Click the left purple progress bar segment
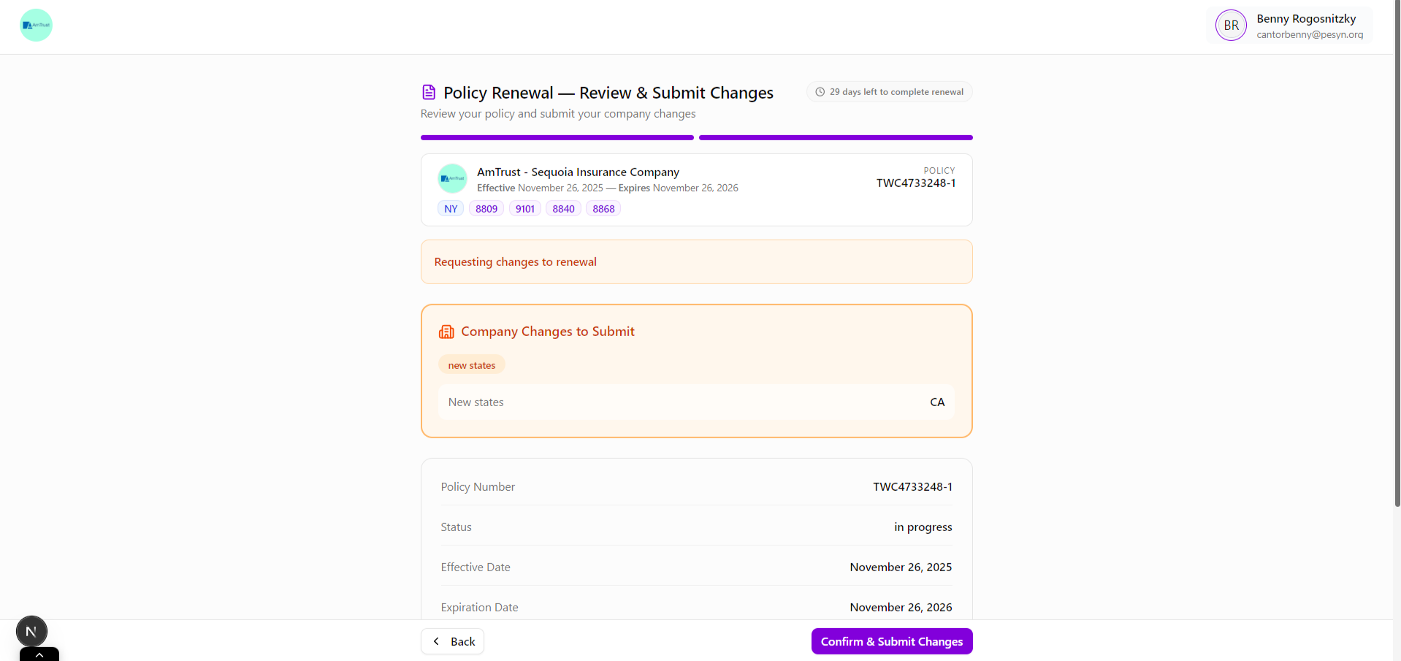The image size is (1401, 661). tap(557, 137)
